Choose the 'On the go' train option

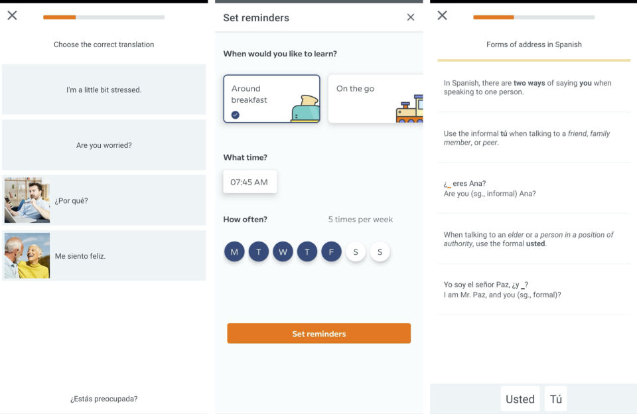tap(376, 98)
